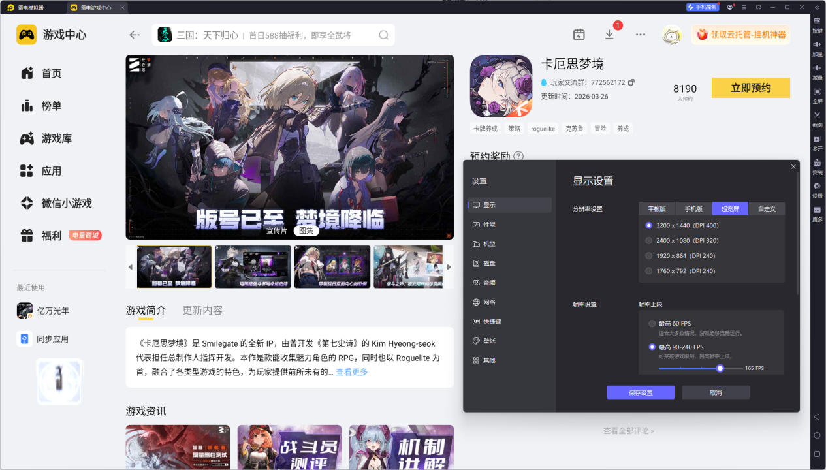Click the Android back triangle button

click(817, 416)
